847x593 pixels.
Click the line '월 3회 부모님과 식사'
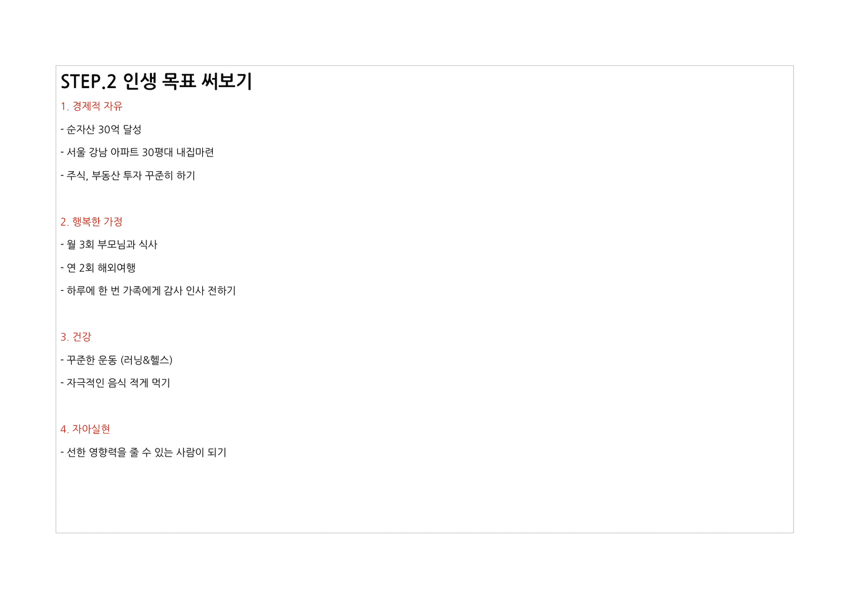click(109, 244)
